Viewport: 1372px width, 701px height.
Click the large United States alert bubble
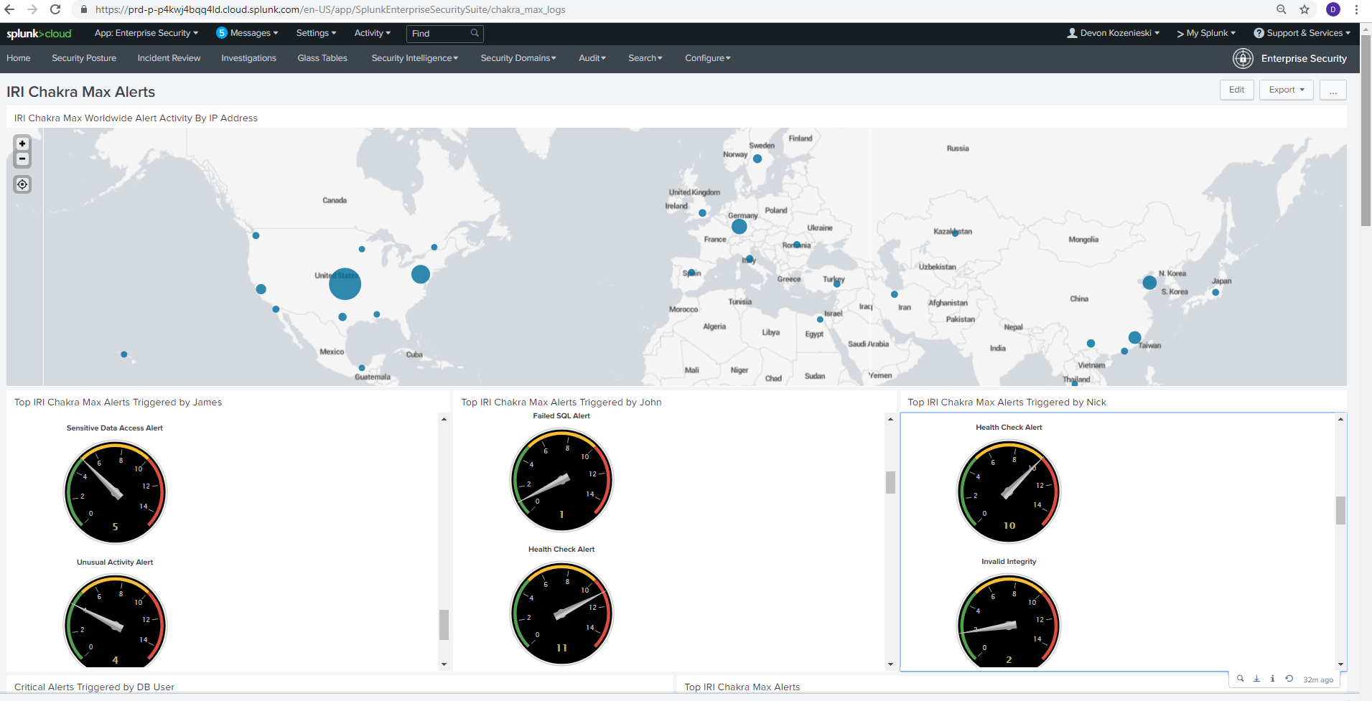[x=345, y=284]
